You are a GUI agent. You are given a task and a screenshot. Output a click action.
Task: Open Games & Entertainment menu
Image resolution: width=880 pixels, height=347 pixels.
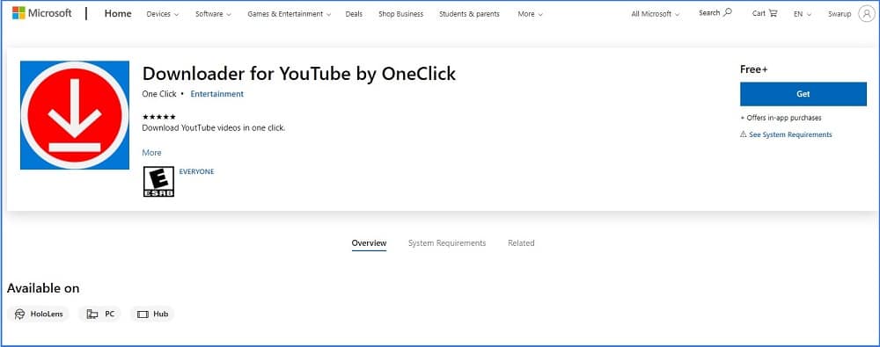pos(289,14)
